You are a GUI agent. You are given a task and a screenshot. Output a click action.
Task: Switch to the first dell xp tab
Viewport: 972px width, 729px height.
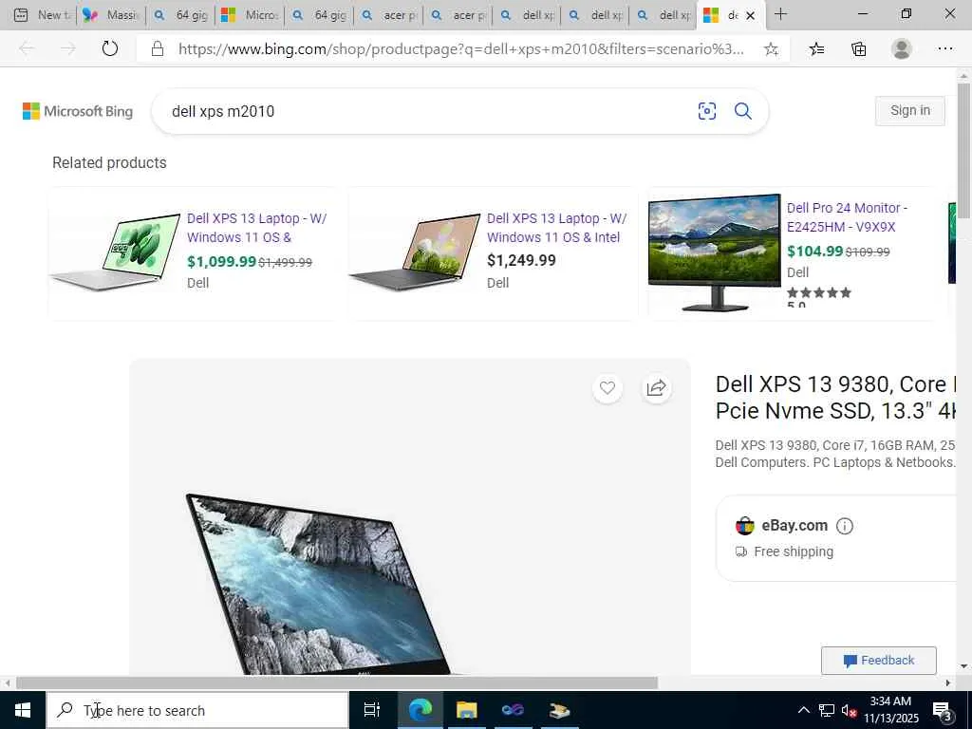(x=526, y=15)
